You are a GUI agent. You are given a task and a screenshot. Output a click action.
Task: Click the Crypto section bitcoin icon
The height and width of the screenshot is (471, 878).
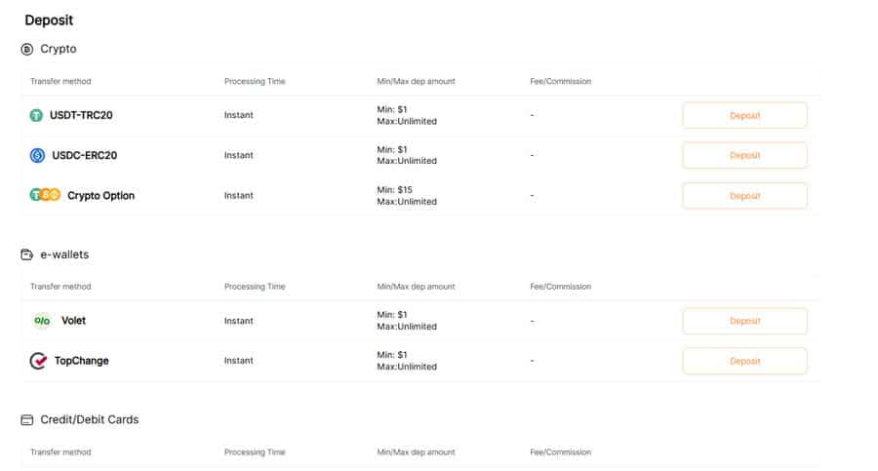click(x=27, y=50)
